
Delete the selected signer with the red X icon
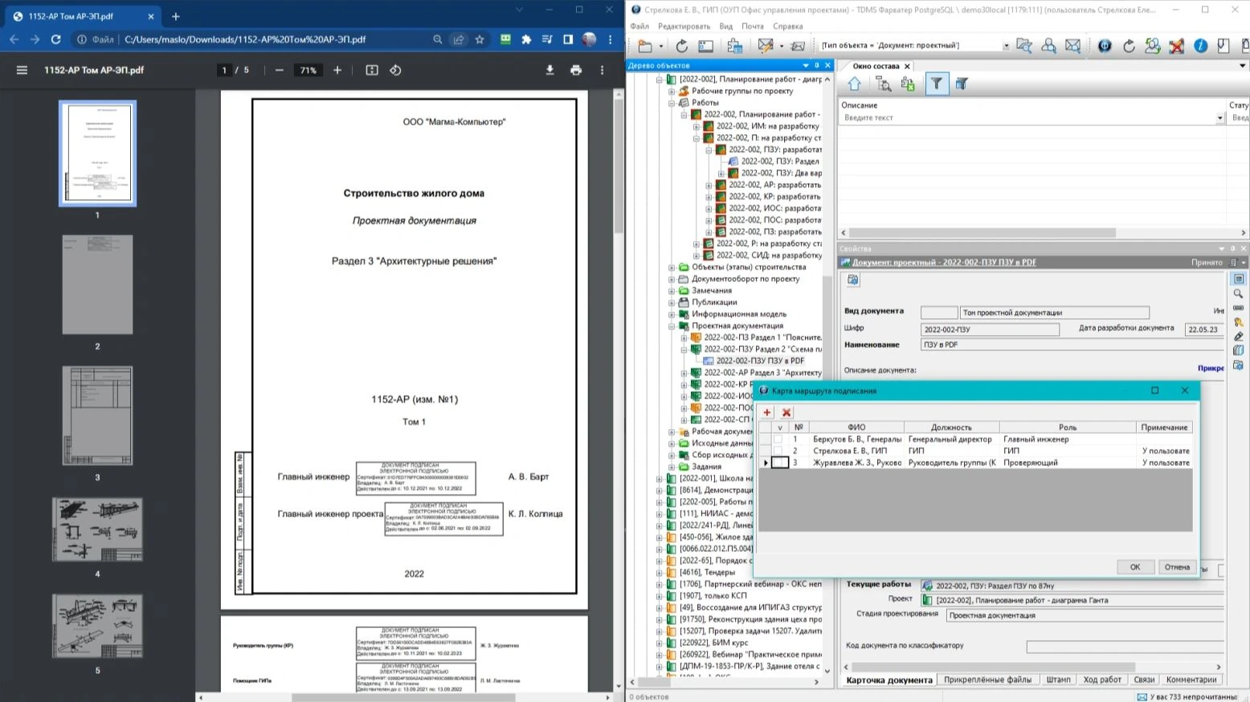point(786,412)
